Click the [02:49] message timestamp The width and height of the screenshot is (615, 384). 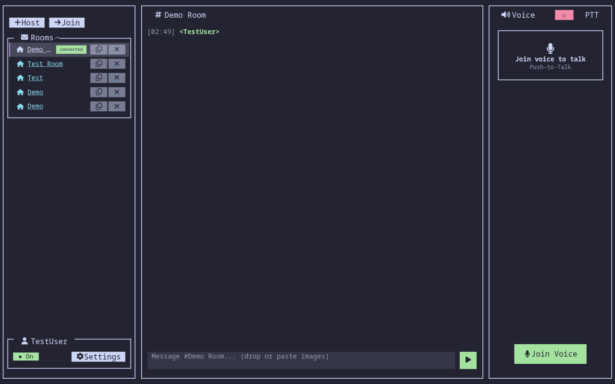tap(161, 32)
